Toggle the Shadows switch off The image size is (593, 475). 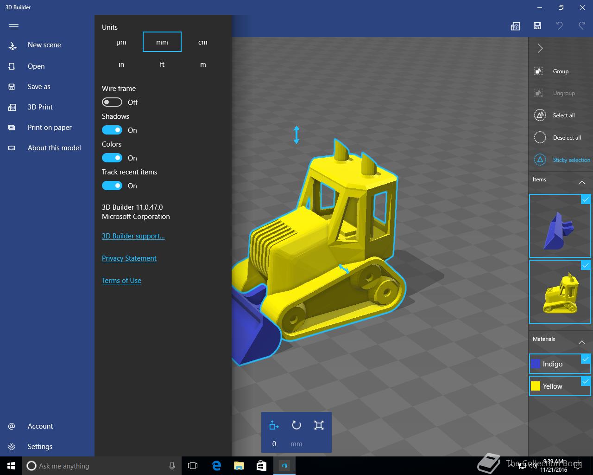click(112, 130)
